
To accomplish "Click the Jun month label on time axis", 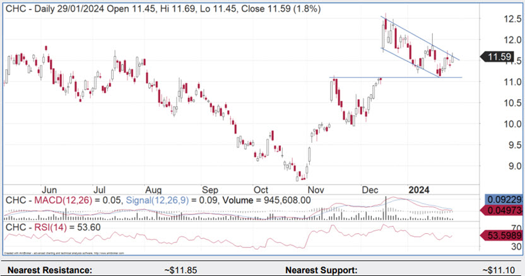I will [49, 190].
